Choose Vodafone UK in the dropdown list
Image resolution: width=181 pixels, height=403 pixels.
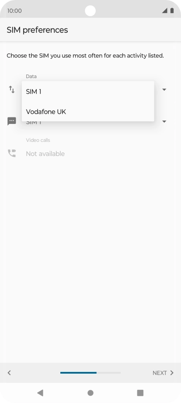click(88, 112)
